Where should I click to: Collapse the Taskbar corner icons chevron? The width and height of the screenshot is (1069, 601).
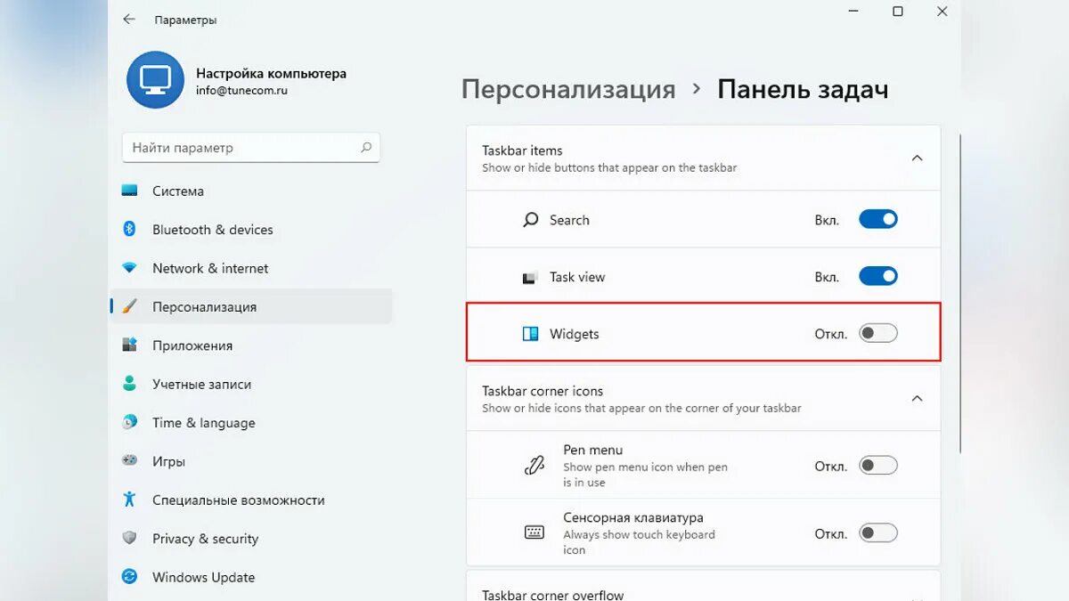pos(917,398)
